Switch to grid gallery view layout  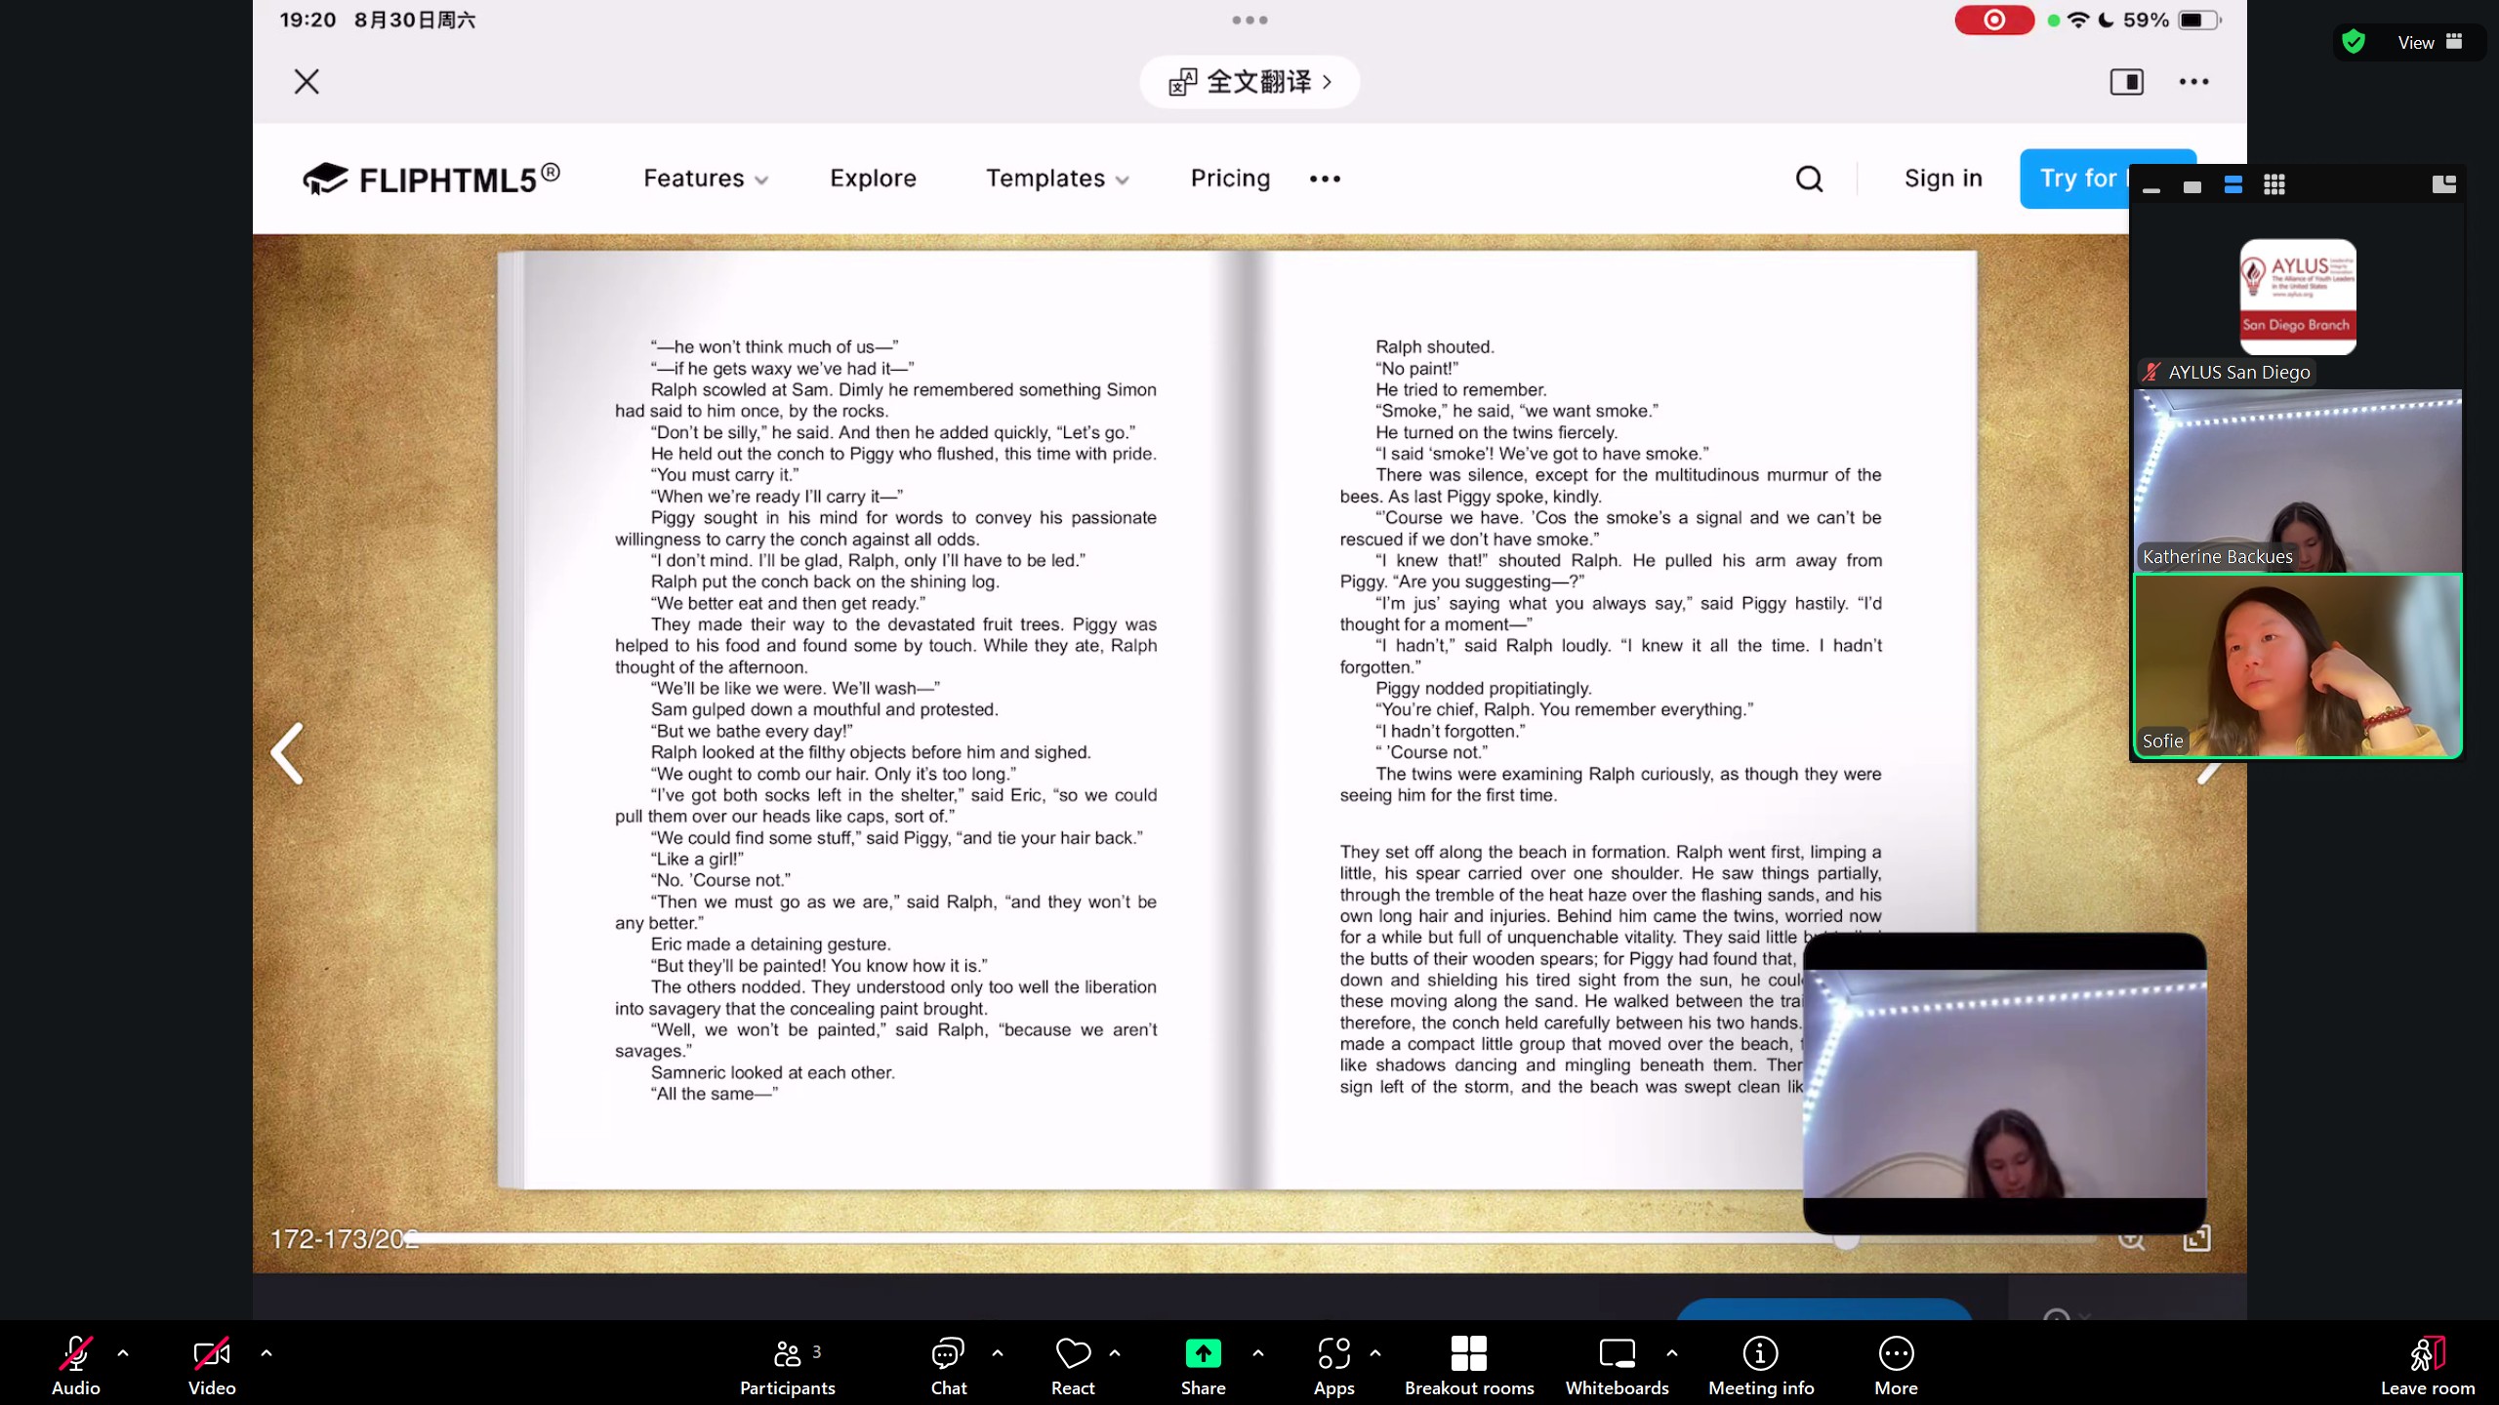2274,184
